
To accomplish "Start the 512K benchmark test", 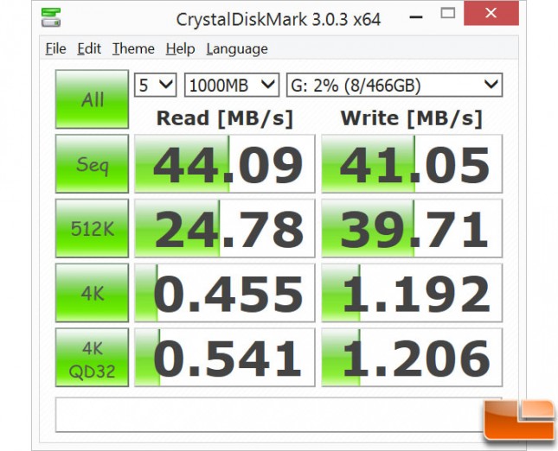I will [x=92, y=228].
